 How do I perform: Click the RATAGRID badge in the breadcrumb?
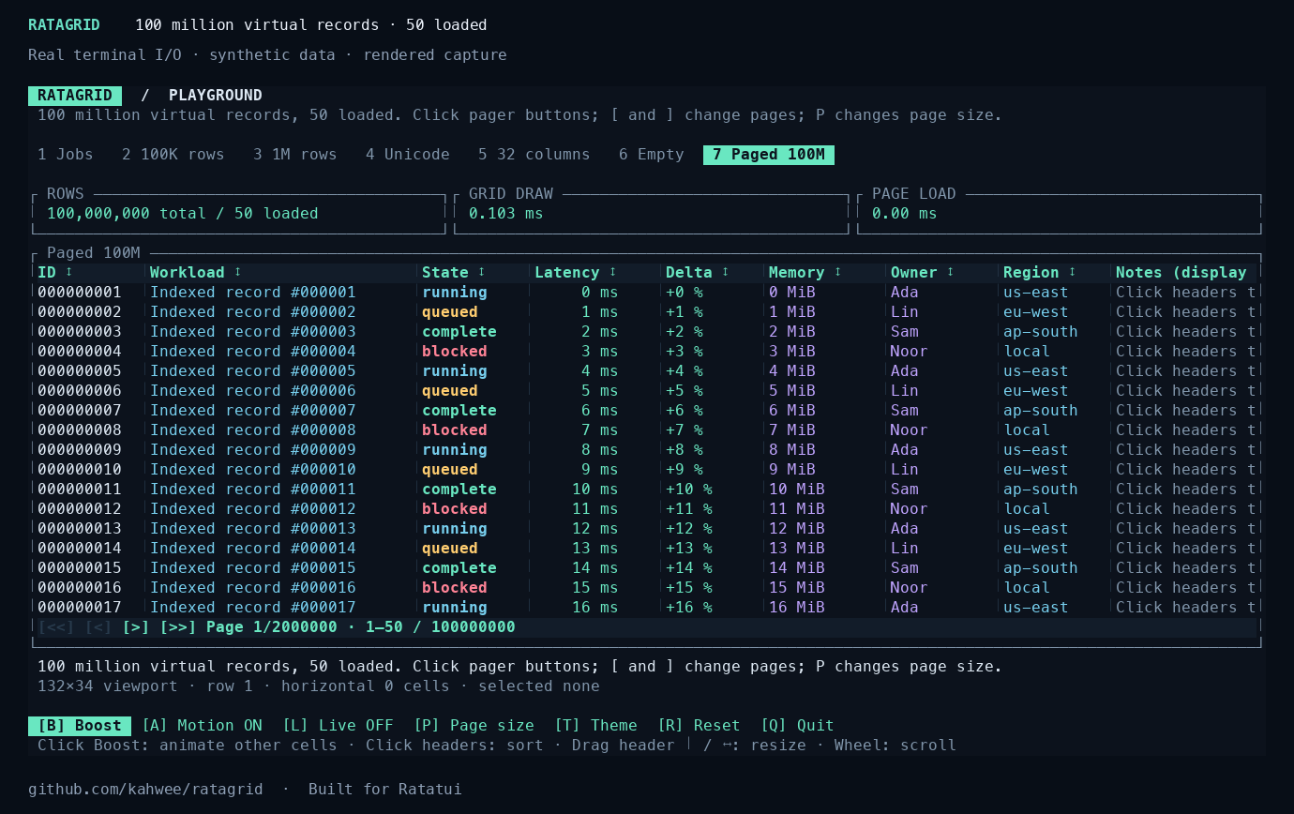tap(75, 96)
